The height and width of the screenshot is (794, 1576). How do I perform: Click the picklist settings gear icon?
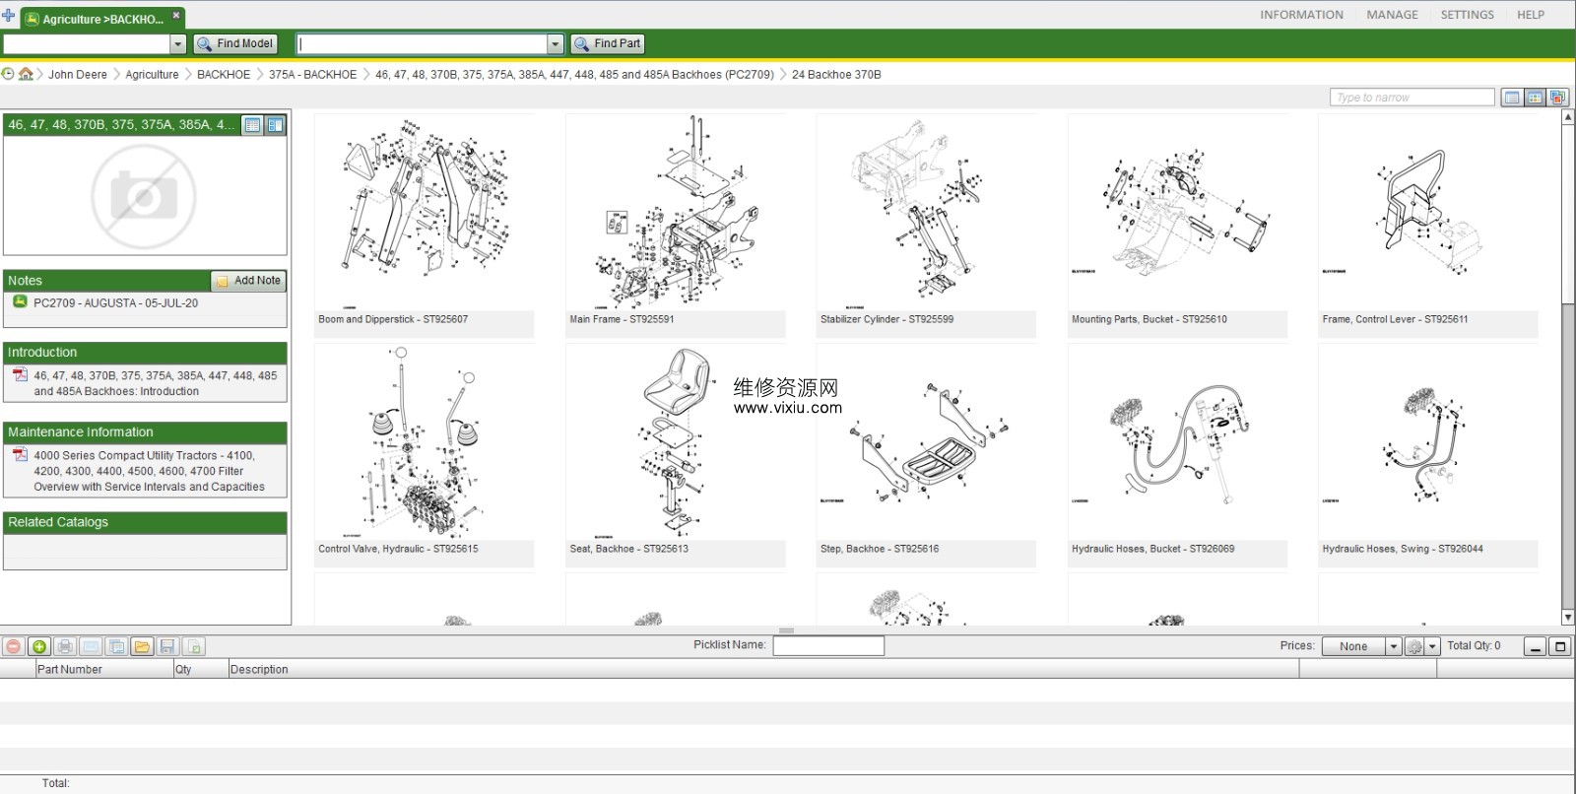1414,646
